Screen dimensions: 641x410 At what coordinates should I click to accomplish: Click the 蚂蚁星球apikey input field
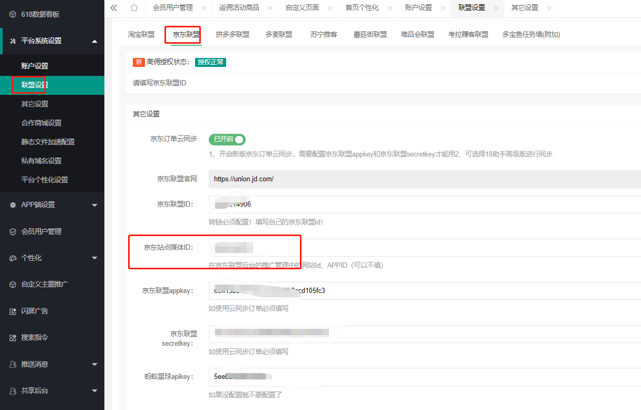[x=425, y=377]
